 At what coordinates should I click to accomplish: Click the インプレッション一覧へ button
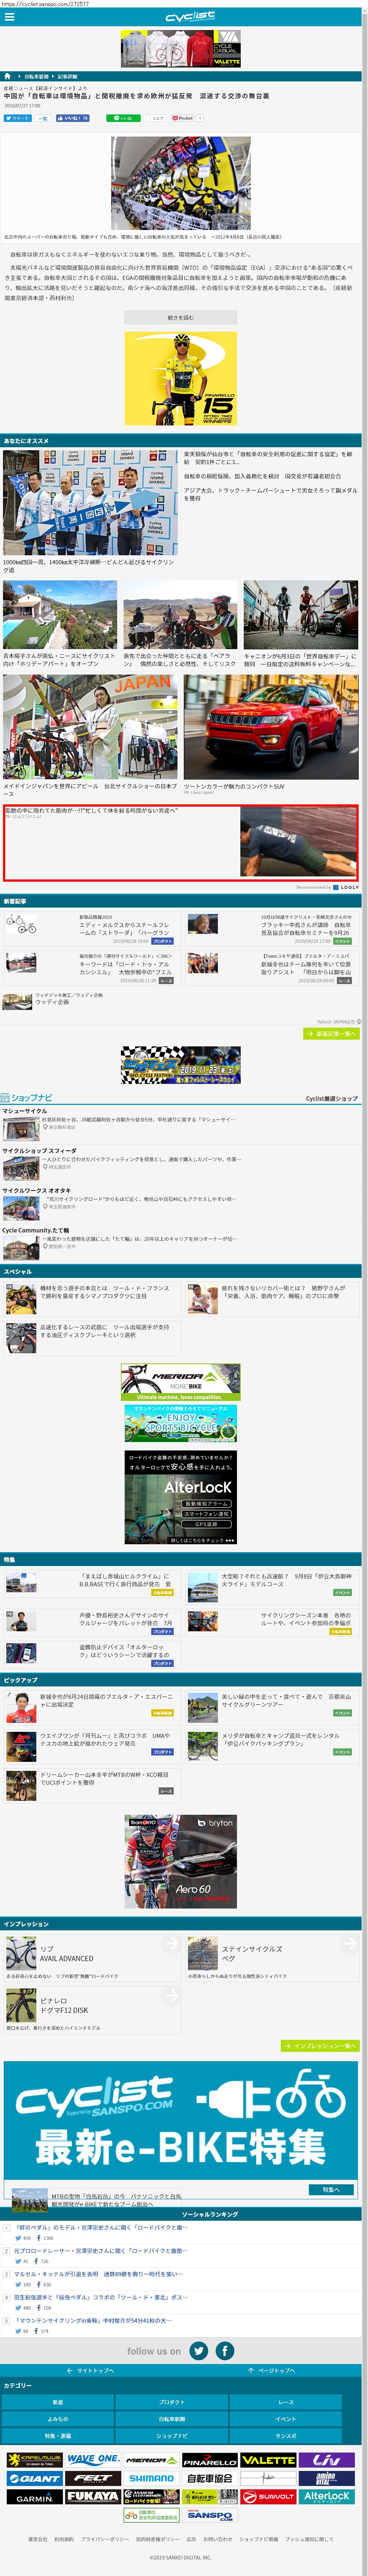click(320, 2046)
